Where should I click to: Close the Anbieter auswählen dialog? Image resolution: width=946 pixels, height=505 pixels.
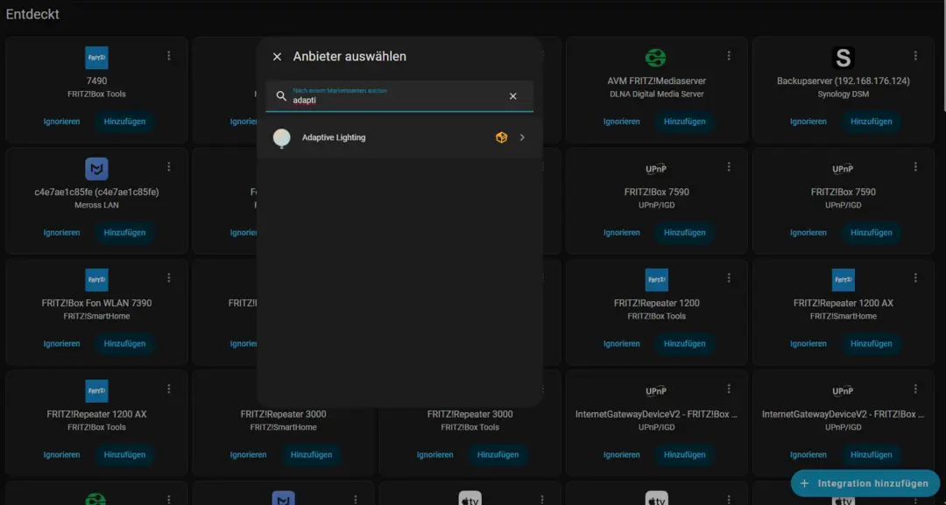click(277, 55)
